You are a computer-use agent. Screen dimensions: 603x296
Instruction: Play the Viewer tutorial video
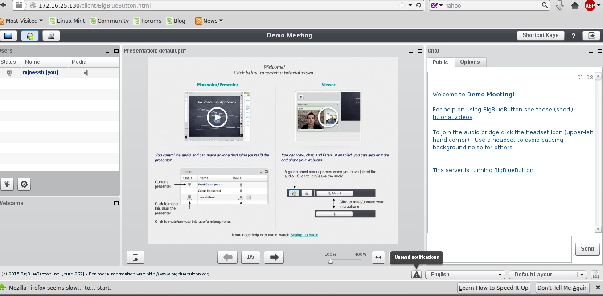tap(328, 117)
